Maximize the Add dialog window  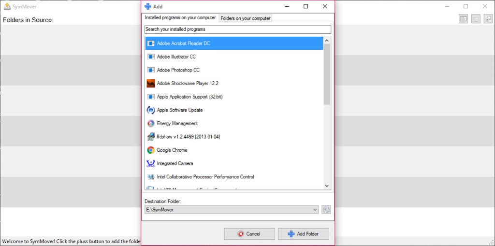tap(306, 6)
